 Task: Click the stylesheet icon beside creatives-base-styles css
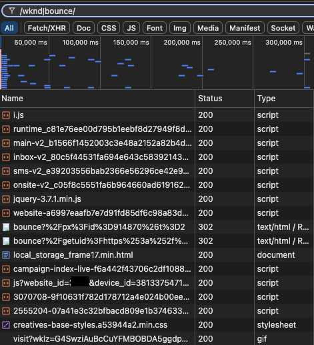click(6, 325)
